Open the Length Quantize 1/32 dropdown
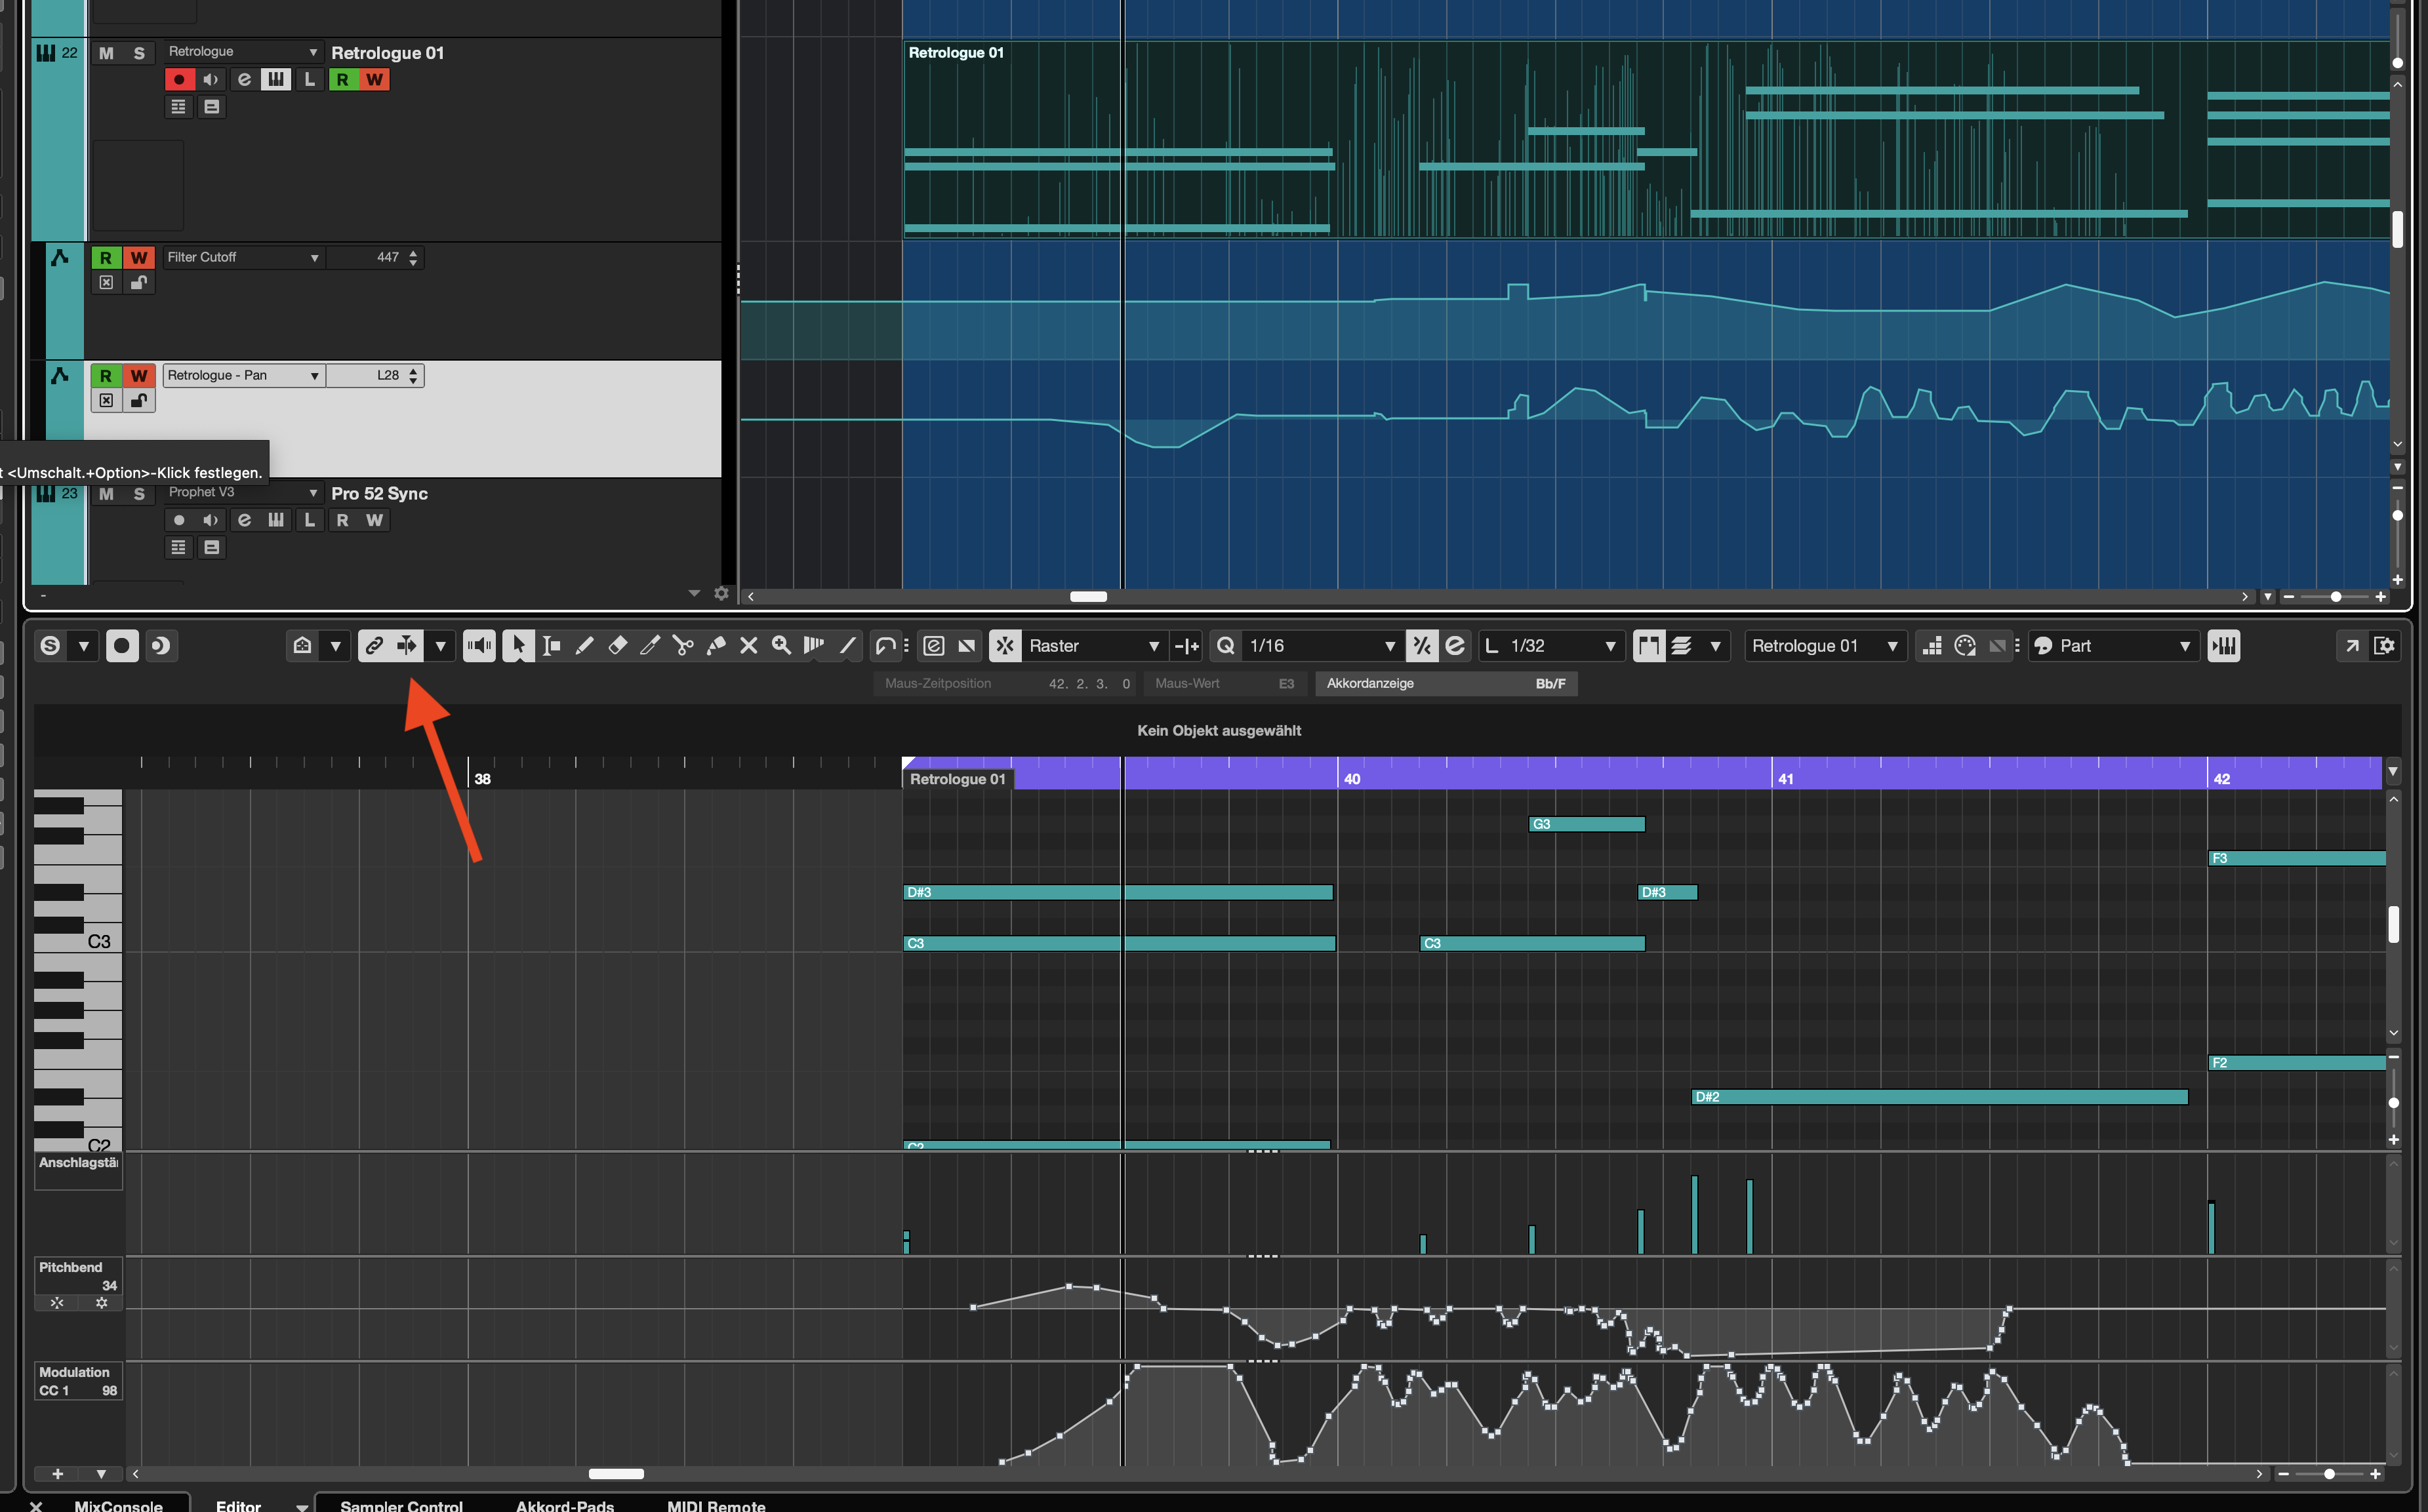The width and height of the screenshot is (2428, 1512). pos(1609,646)
